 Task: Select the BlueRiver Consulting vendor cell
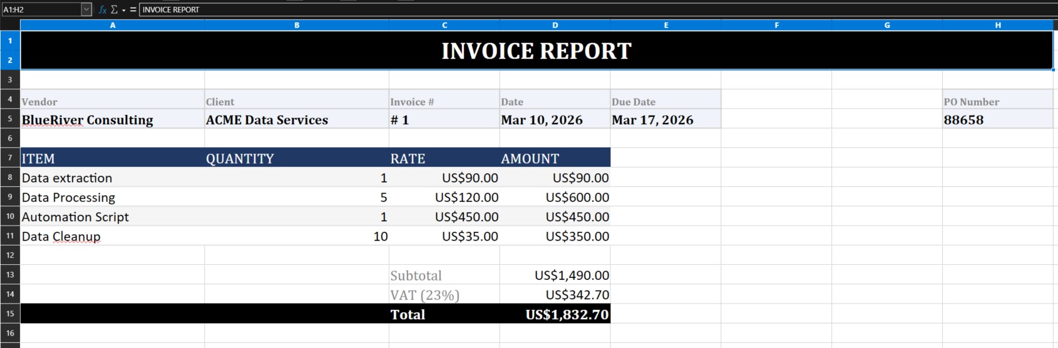(x=112, y=120)
